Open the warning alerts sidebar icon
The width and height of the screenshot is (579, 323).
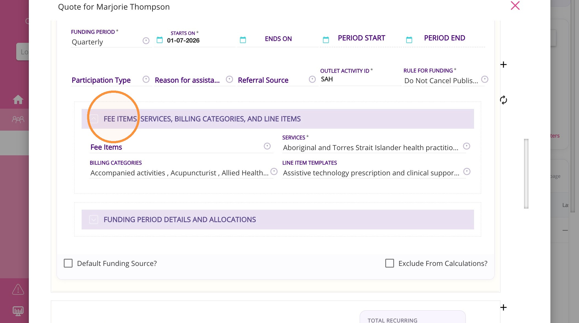coord(18,289)
